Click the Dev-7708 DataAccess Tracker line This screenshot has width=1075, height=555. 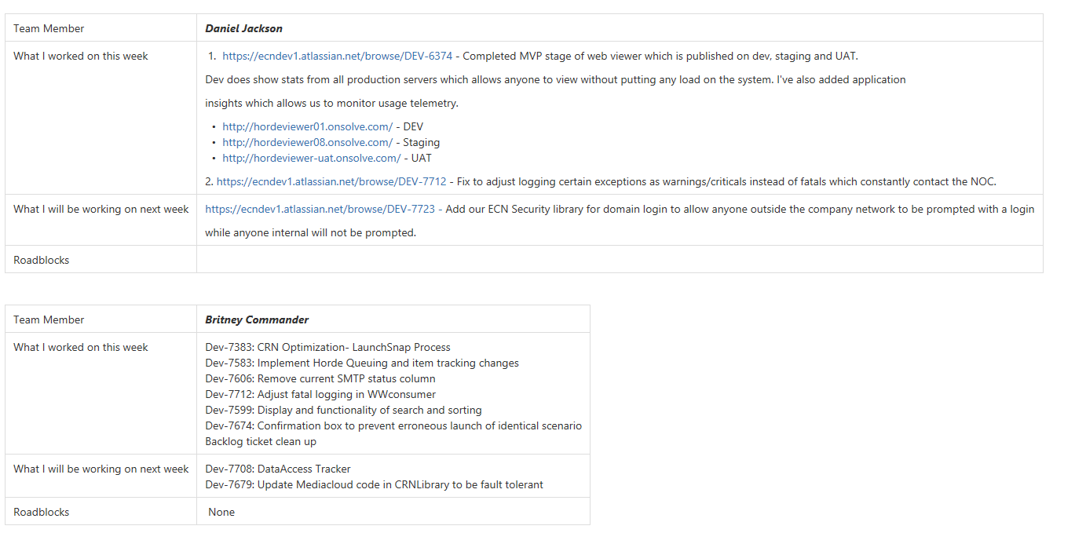click(x=278, y=469)
